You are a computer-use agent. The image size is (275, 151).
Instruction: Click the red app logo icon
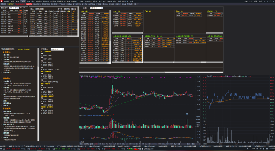(1, 1)
